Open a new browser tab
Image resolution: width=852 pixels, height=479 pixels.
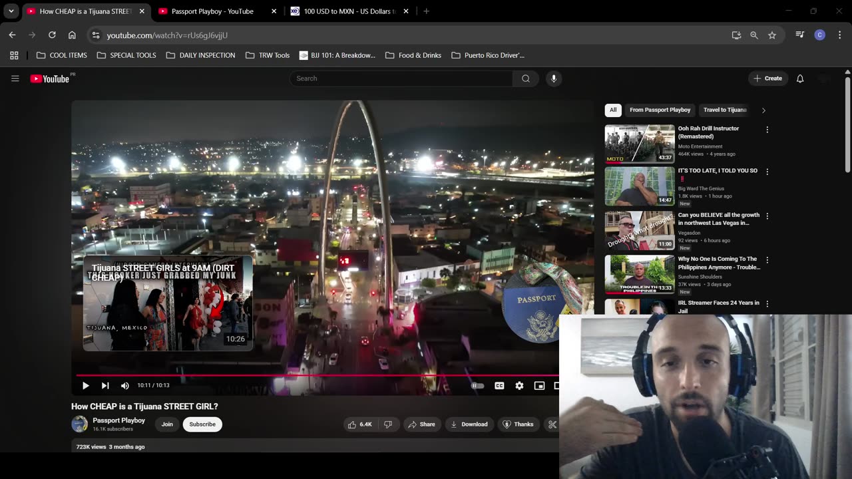click(x=426, y=11)
